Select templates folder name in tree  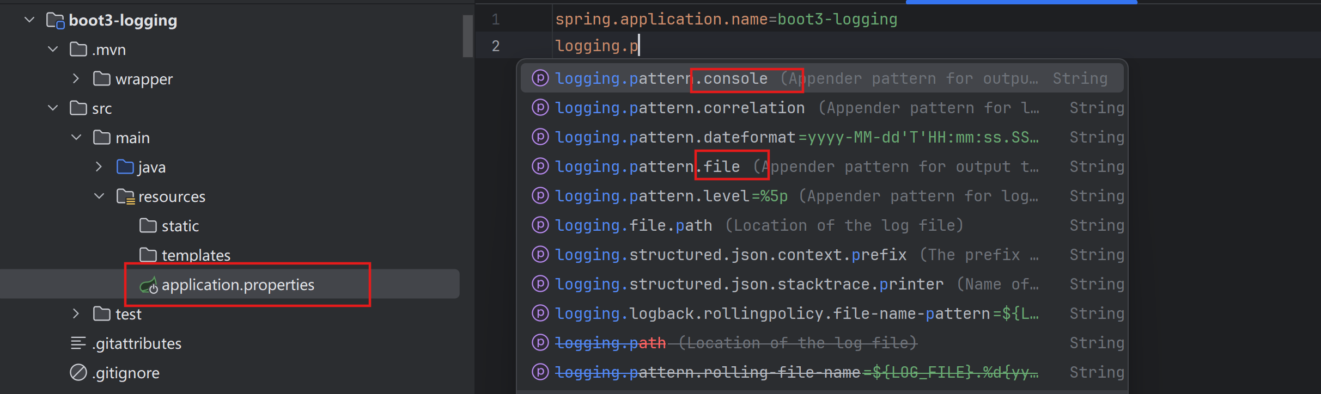[x=196, y=255]
